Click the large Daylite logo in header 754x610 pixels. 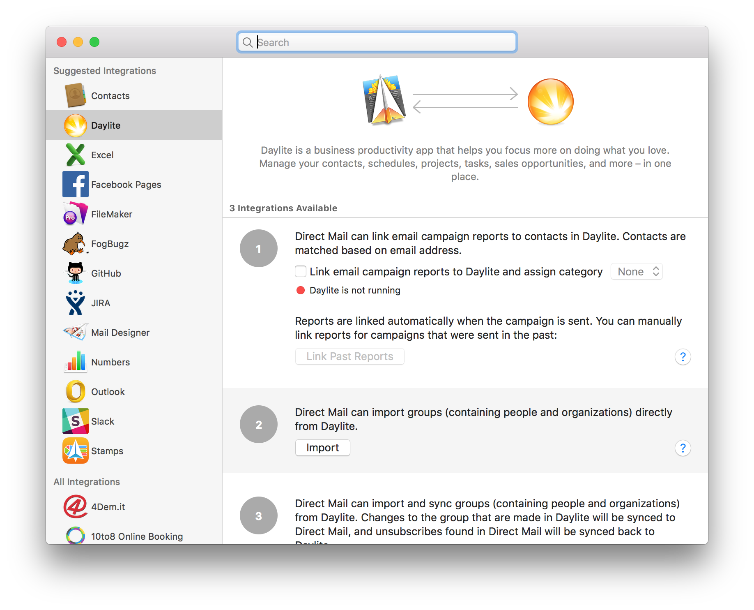550,102
